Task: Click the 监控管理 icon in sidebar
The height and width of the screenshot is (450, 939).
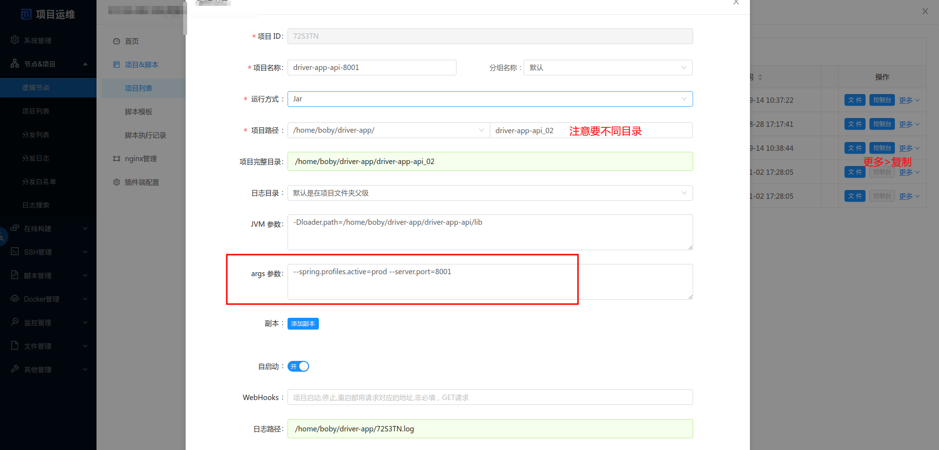Action: pos(15,322)
